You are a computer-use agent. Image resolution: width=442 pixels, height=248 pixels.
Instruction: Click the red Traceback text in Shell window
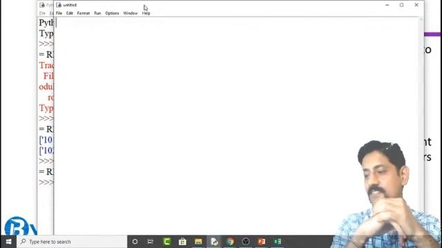point(46,65)
